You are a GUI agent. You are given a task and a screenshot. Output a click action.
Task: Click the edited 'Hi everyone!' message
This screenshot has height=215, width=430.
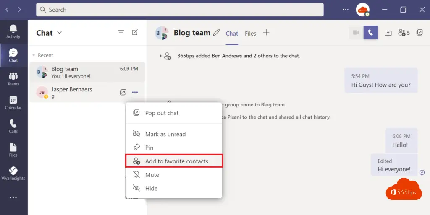(394, 165)
